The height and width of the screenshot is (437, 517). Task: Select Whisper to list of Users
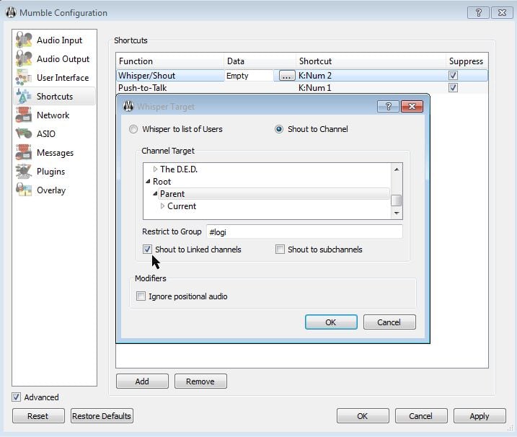[x=133, y=129]
